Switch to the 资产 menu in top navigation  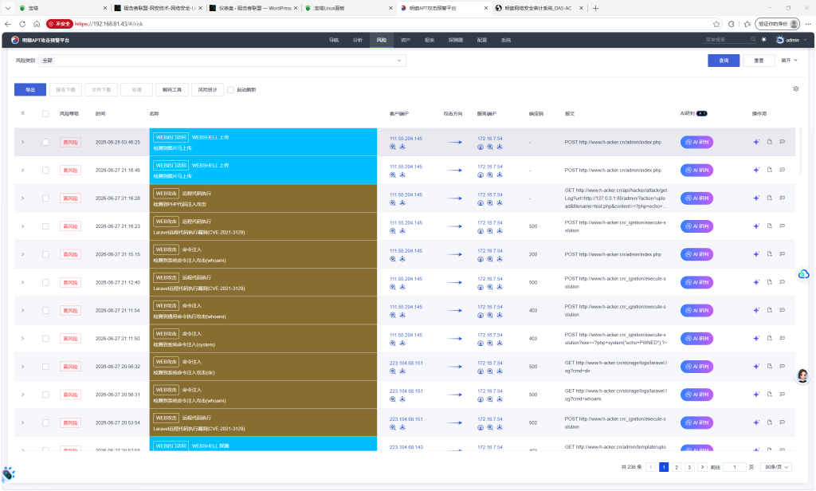point(406,40)
